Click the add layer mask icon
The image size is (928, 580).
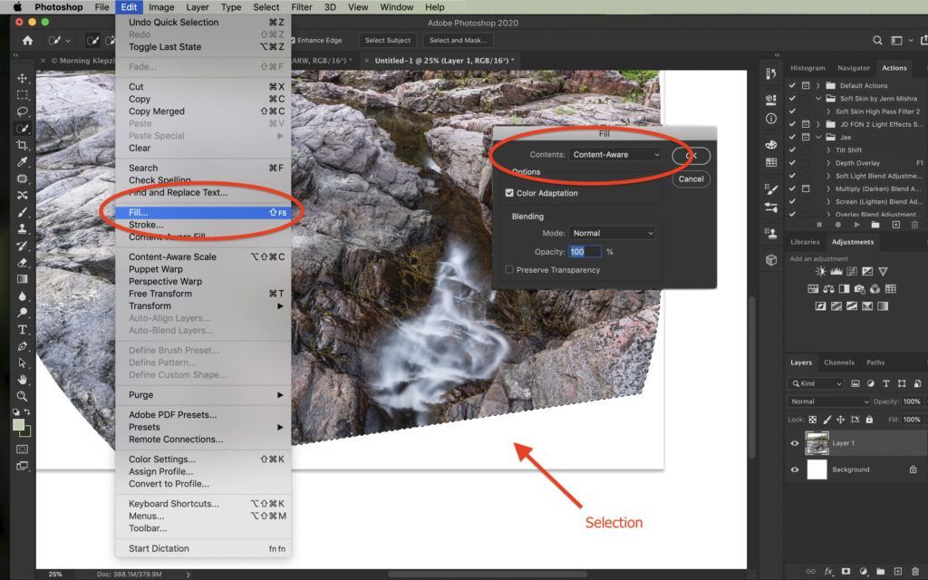tap(846, 572)
